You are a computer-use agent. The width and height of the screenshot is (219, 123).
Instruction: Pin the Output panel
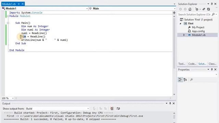170,103
